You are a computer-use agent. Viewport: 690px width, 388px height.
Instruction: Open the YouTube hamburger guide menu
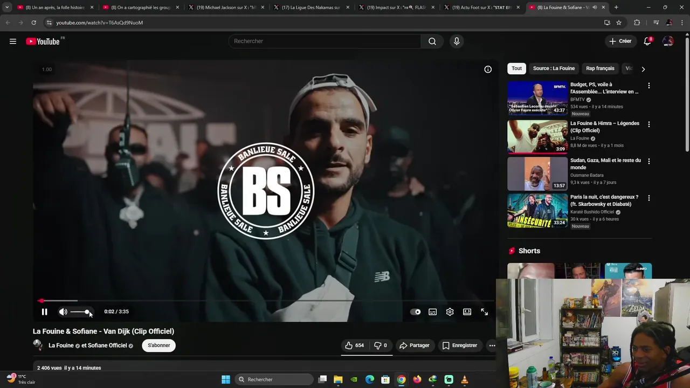pos(13,41)
